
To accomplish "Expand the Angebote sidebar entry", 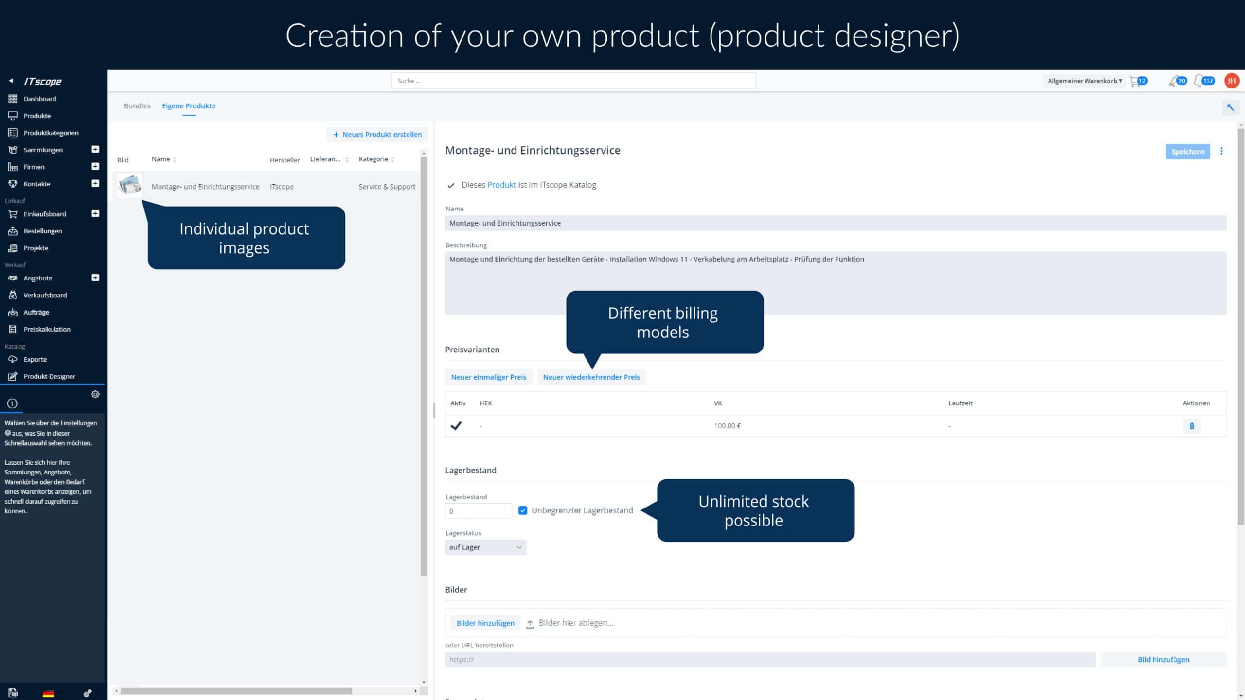I will click(x=95, y=278).
